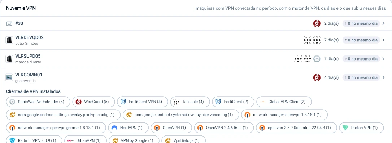Select the Tailscale (4) chip label

point(193,102)
